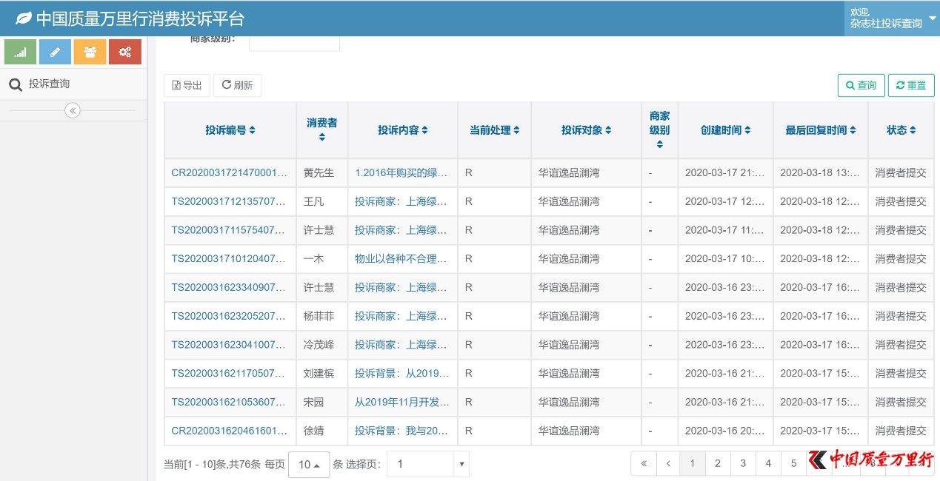
Task: Open content link '1.2016年购买的绿…'
Action: (402, 173)
